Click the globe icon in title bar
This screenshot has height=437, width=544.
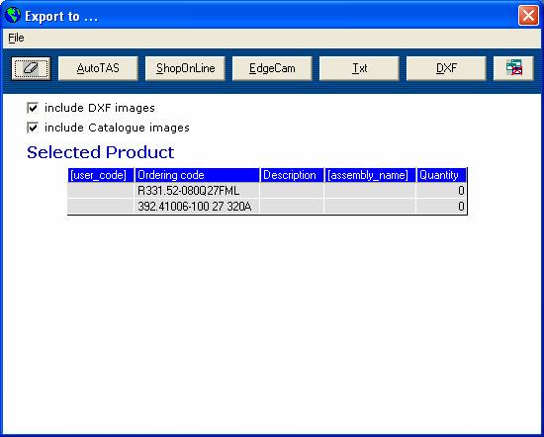13,15
